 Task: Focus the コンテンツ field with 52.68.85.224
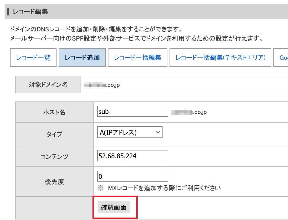(133, 156)
